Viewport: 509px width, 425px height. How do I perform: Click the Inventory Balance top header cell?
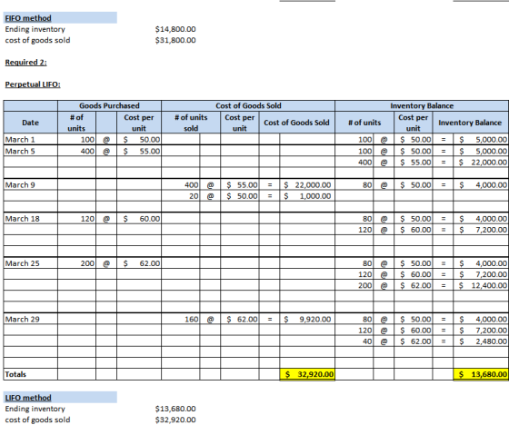[x=422, y=105]
